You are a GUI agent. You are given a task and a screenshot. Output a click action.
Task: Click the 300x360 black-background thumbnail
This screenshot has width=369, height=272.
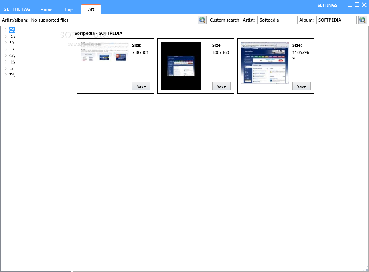(x=181, y=66)
